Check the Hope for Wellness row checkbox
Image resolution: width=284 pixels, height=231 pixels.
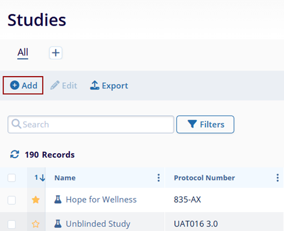pos(11,200)
